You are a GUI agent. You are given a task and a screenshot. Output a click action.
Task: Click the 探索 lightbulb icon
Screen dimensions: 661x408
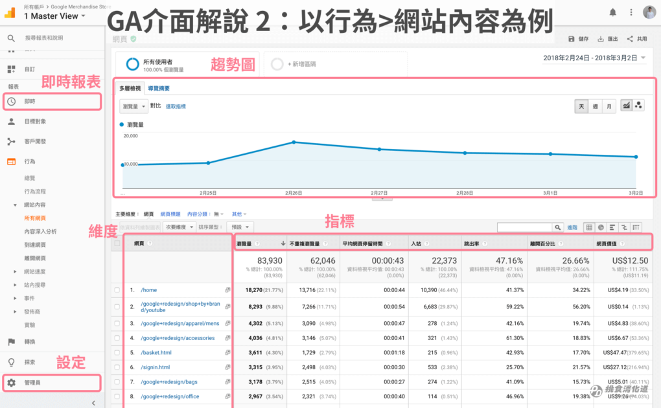tap(12, 362)
